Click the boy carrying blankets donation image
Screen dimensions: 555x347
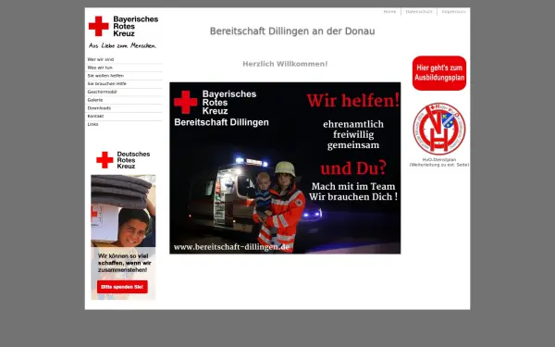pyautogui.click(x=123, y=211)
